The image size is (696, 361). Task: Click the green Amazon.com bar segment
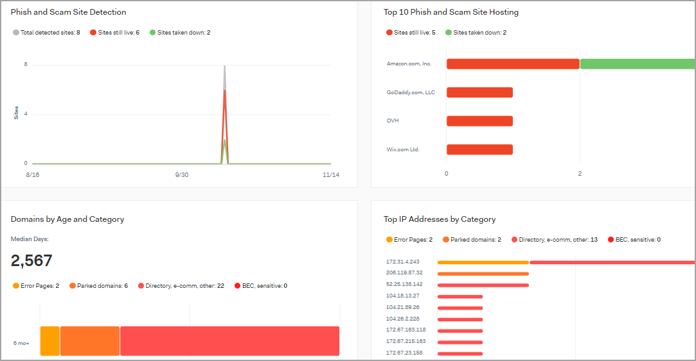coord(637,63)
